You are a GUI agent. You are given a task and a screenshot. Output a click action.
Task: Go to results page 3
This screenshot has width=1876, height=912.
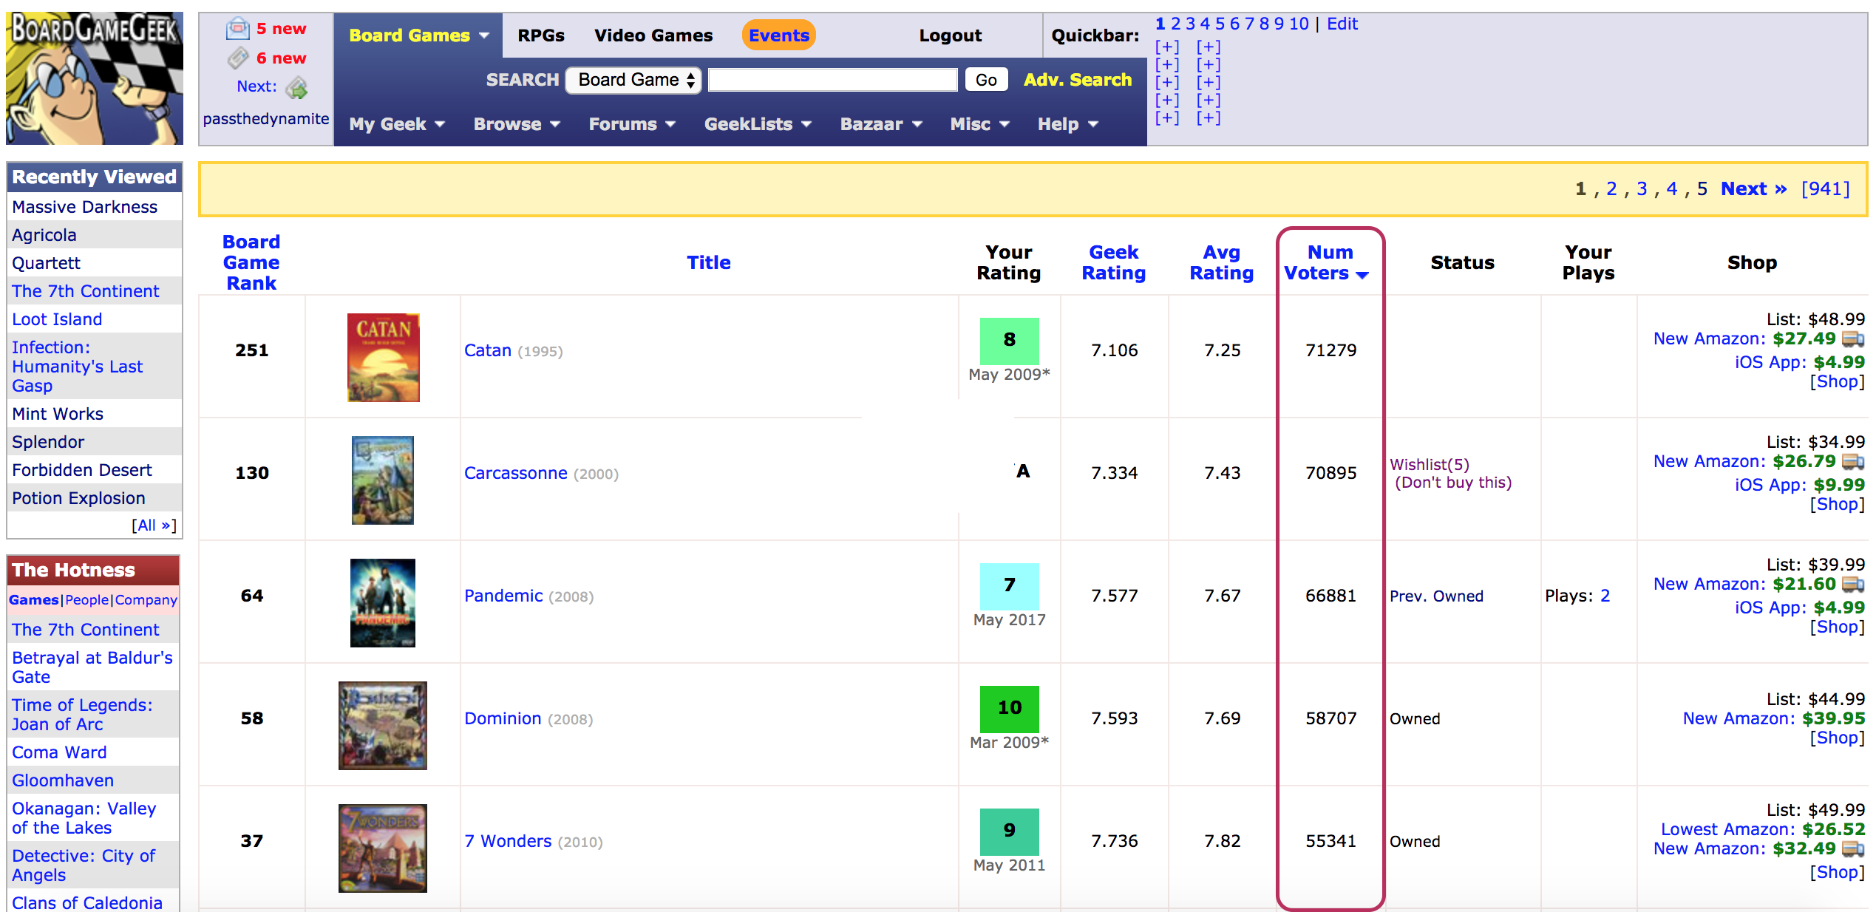(x=1642, y=189)
